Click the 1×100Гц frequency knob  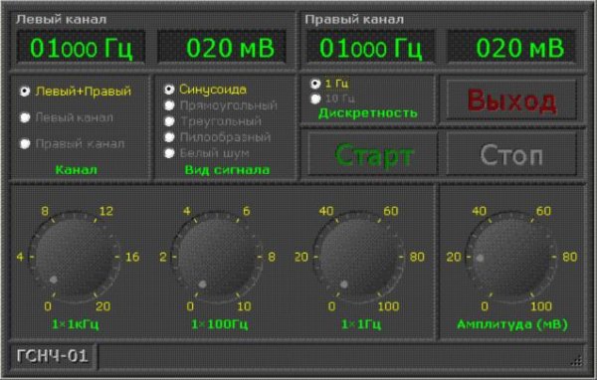(217, 258)
